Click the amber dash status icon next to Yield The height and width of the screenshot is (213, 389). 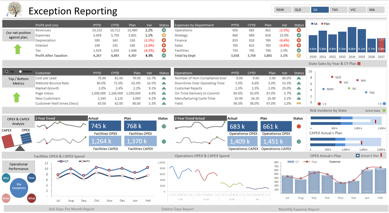tap(298, 103)
